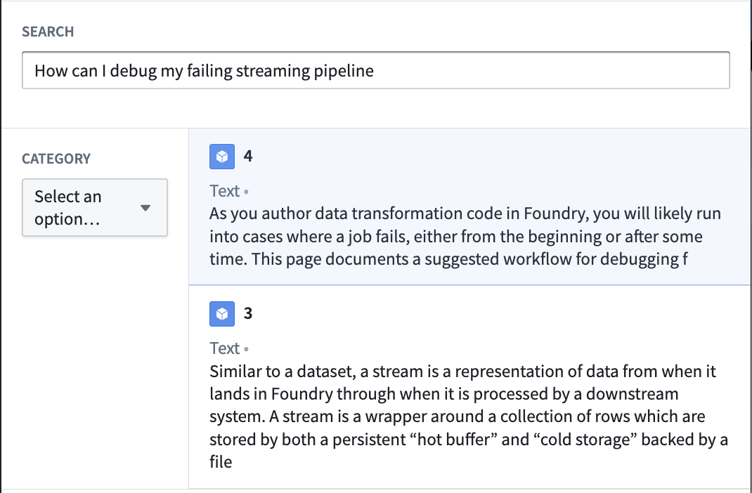Open the Category "Select an option…" dropdown
This screenshot has width=752, height=493.
(x=95, y=207)
